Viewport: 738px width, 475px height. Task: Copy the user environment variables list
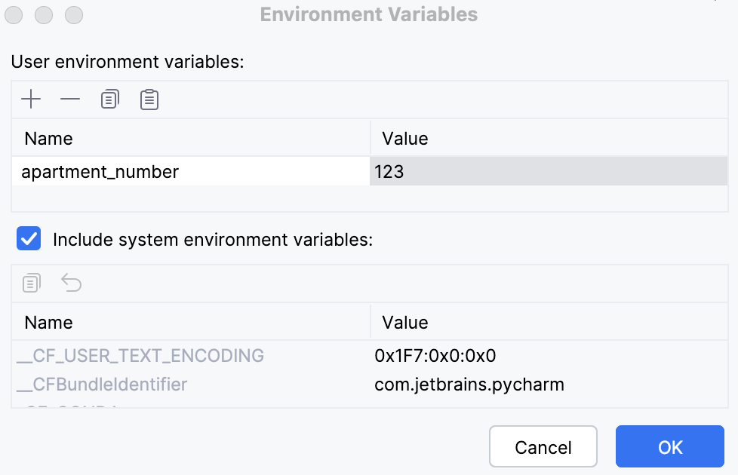[109, 99]
